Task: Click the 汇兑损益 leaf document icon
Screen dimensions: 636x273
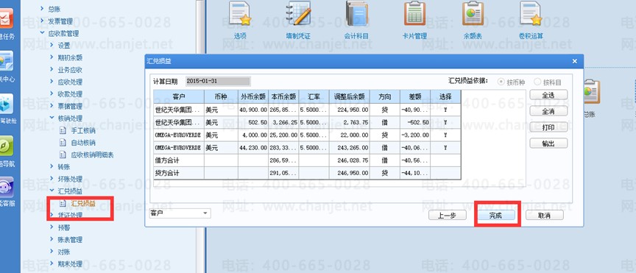Action: pos(63,203)
